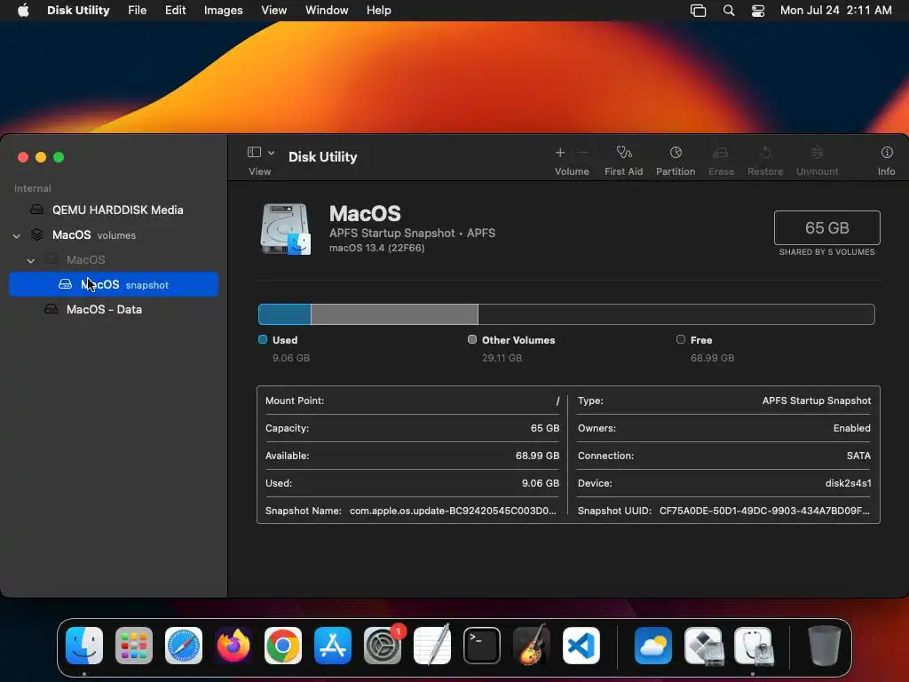Click the Other Volumes legend swatch

coord(472,339)
